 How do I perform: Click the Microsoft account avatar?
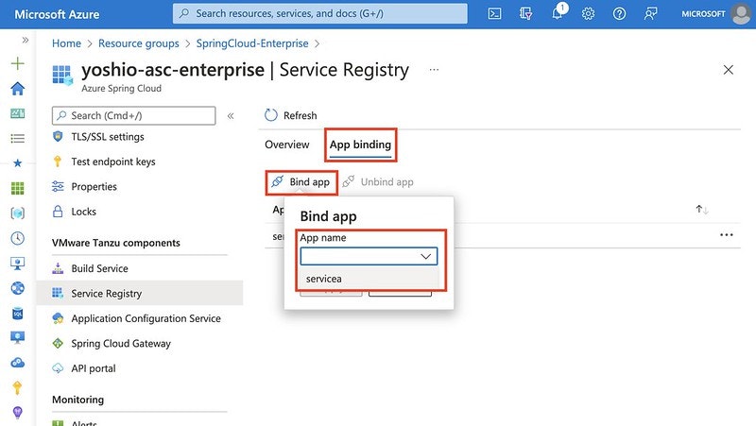coord(741,14)
